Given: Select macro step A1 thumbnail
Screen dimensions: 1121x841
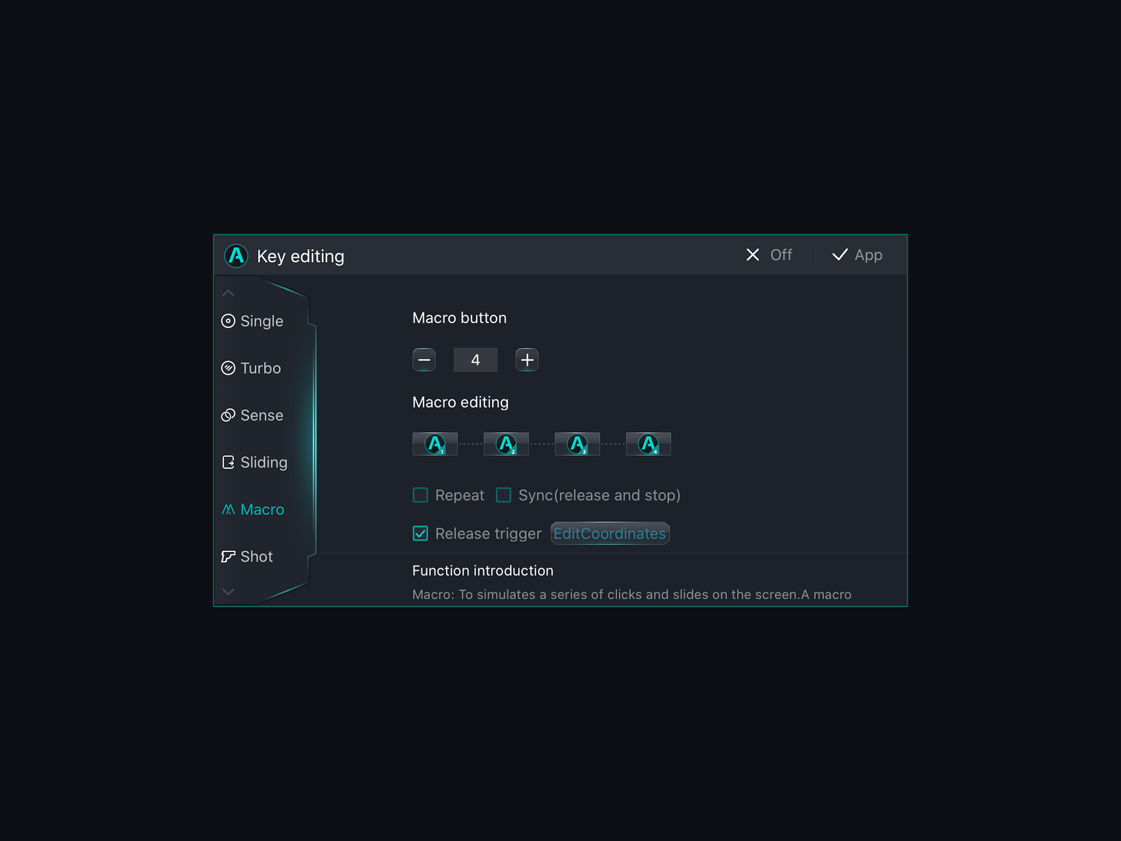Looking at the screenshot, I should coord(435,443).
